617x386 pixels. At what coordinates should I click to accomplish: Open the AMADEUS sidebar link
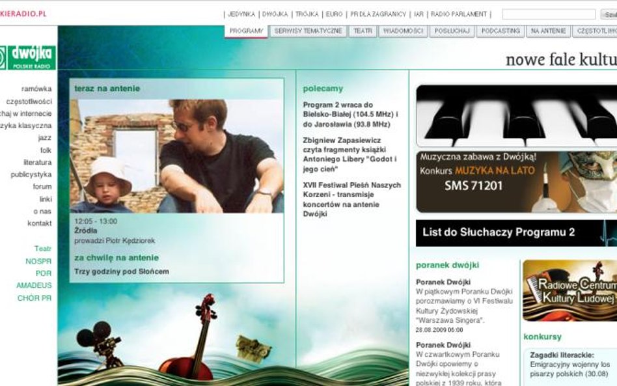point(34,285)
